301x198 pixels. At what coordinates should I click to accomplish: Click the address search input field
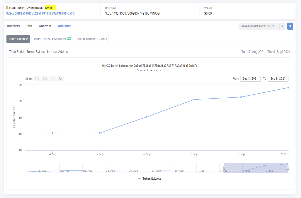point(259,26)
